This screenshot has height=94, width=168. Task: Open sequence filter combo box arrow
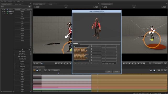pos(89,46)
